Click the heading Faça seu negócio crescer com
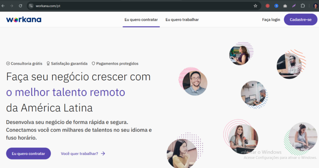Screen dimensions: 319x168 click(78, 77)
